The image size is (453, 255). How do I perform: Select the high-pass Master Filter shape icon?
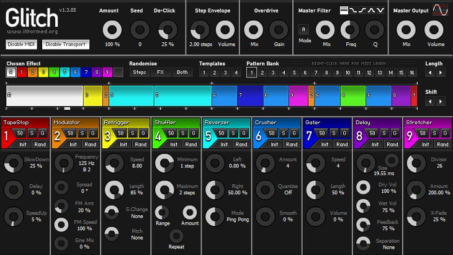(x=362, y=11)
